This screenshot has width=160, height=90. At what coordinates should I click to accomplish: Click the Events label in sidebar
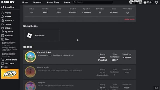pos(4,67)
